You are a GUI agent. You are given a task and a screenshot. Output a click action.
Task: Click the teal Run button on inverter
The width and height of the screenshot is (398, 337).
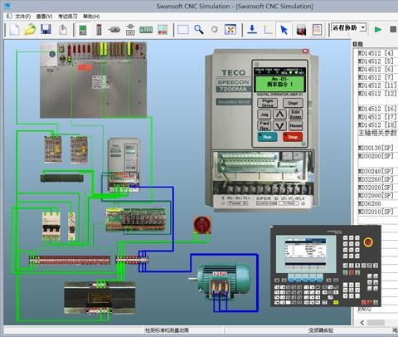pos(267,137)
